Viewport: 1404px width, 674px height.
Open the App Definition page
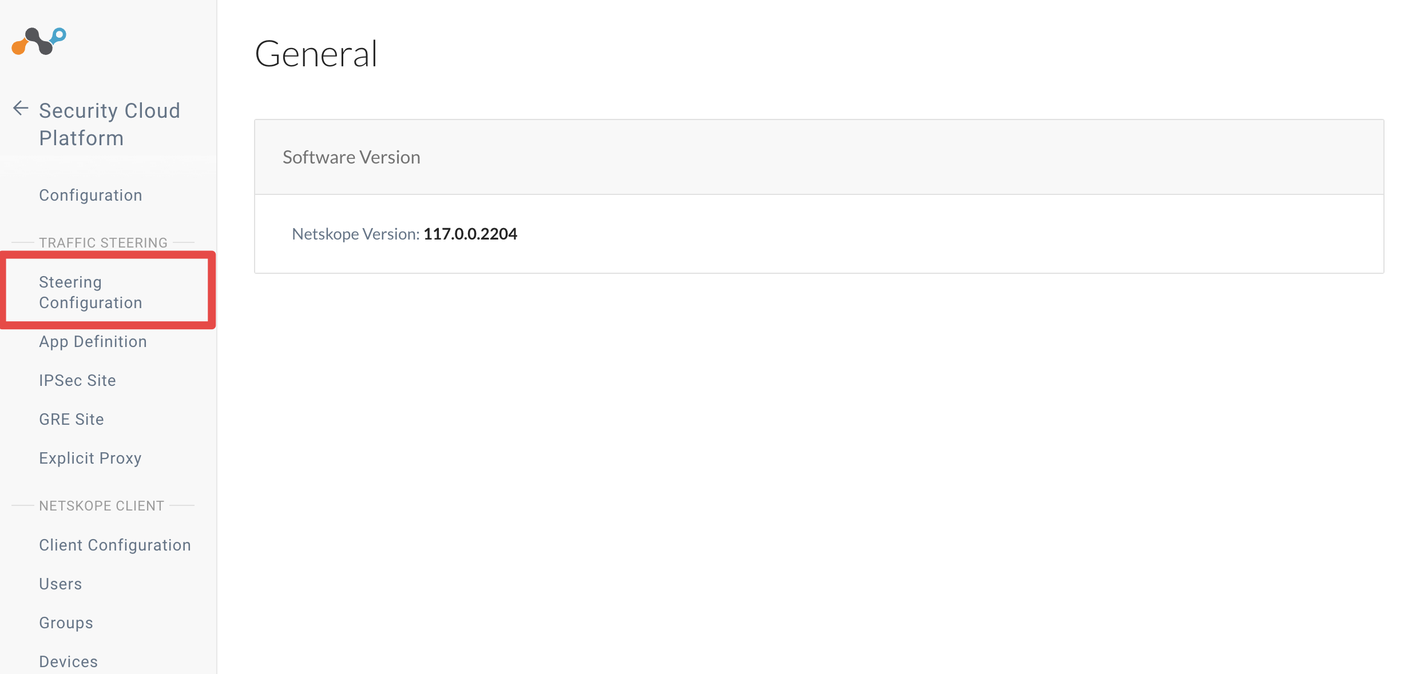[93, 342]
